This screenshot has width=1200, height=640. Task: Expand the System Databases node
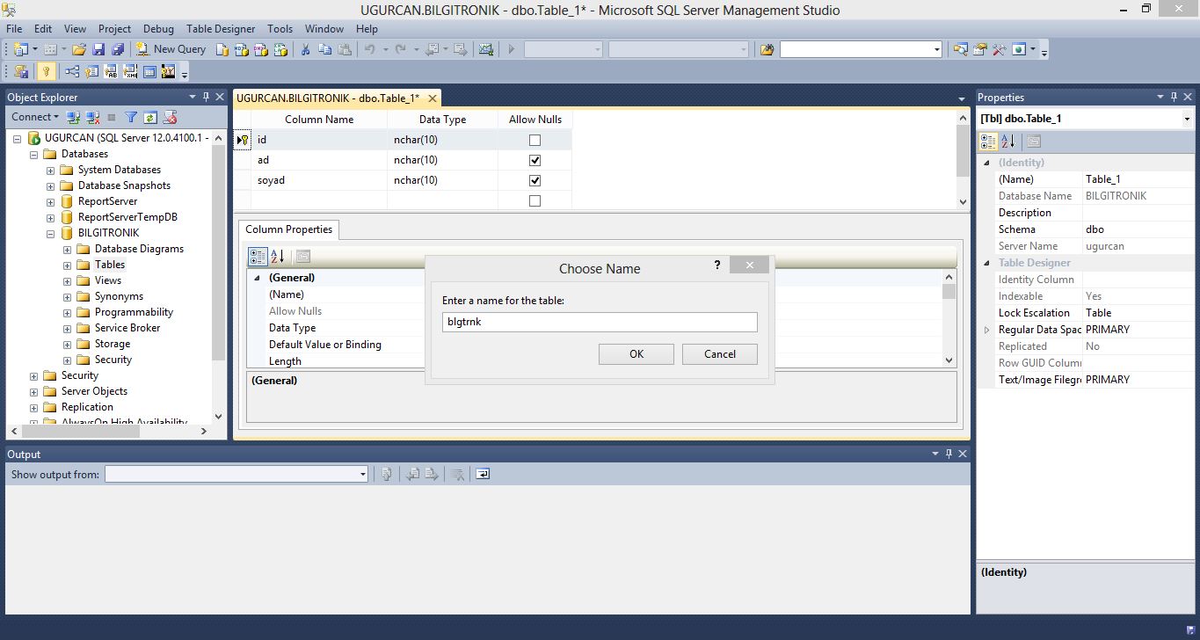[50, 170]
